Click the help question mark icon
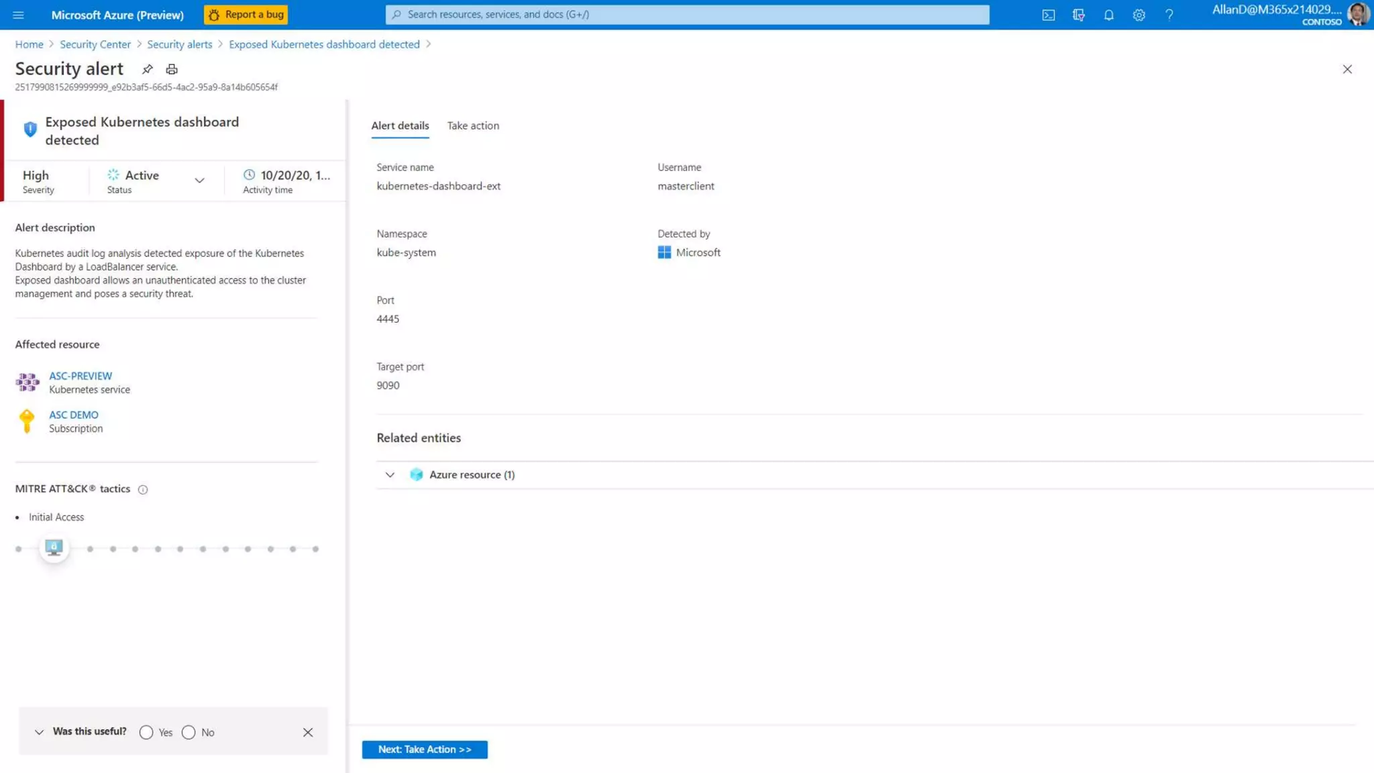 (1169, 15)
